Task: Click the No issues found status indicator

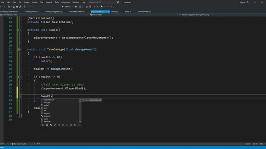Action: (19, 144)
